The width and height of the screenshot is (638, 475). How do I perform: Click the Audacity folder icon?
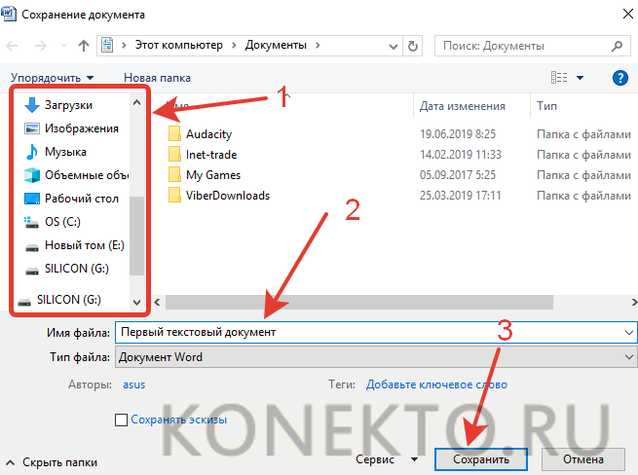click(x=174, y=133)
